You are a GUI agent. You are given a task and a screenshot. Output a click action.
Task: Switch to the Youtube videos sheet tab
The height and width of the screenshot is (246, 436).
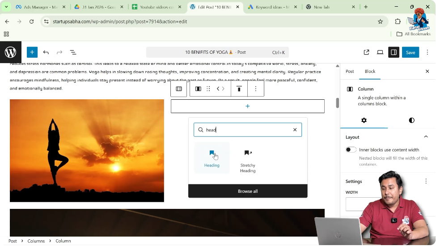[x=157, y=7]
